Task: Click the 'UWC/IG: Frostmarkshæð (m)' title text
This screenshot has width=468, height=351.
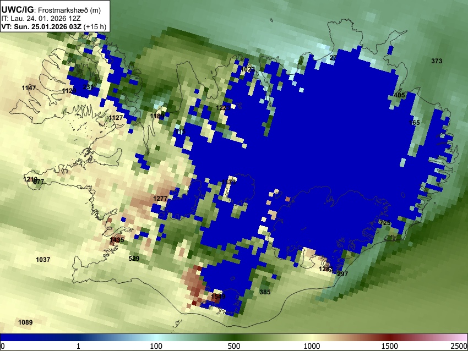Action: pos(51,10)
